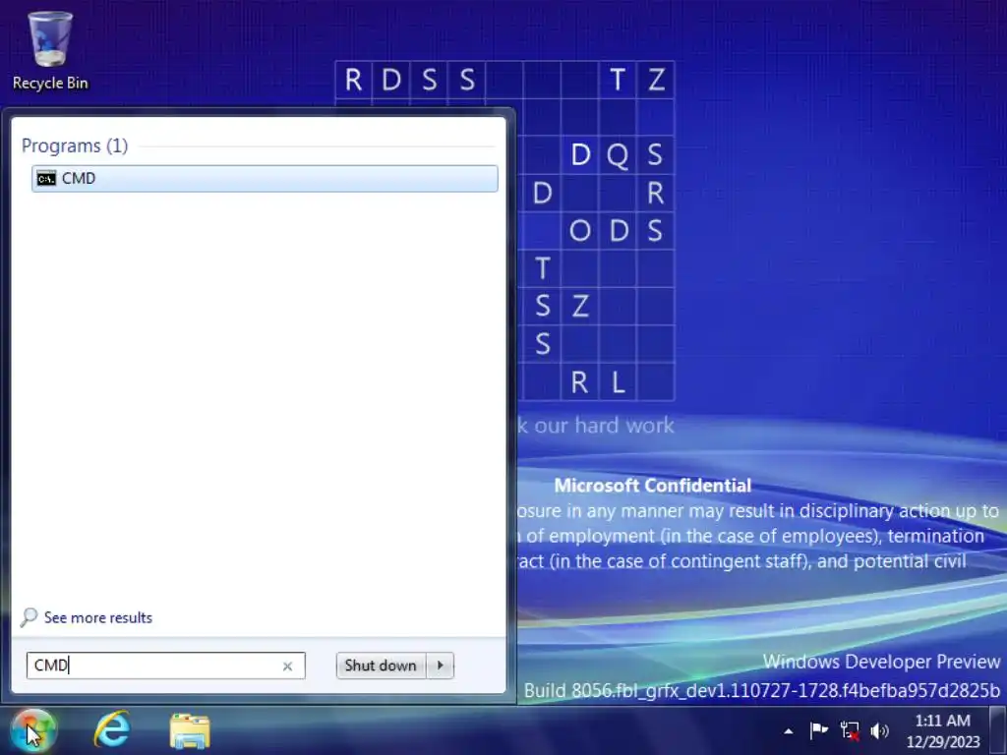This screenshot has width=1007, height=755.
Task: Click the search magnifier icon
Action: click(29, 617)
